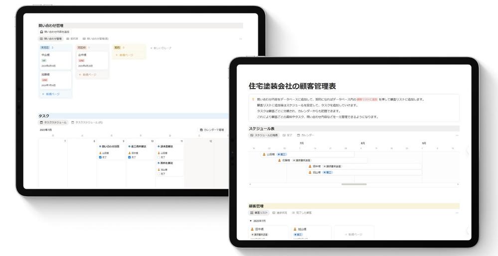Click the LINE tag on 山中様 card
The height and width of the screenshot is (256, 498).
click(x=81, y=60)
